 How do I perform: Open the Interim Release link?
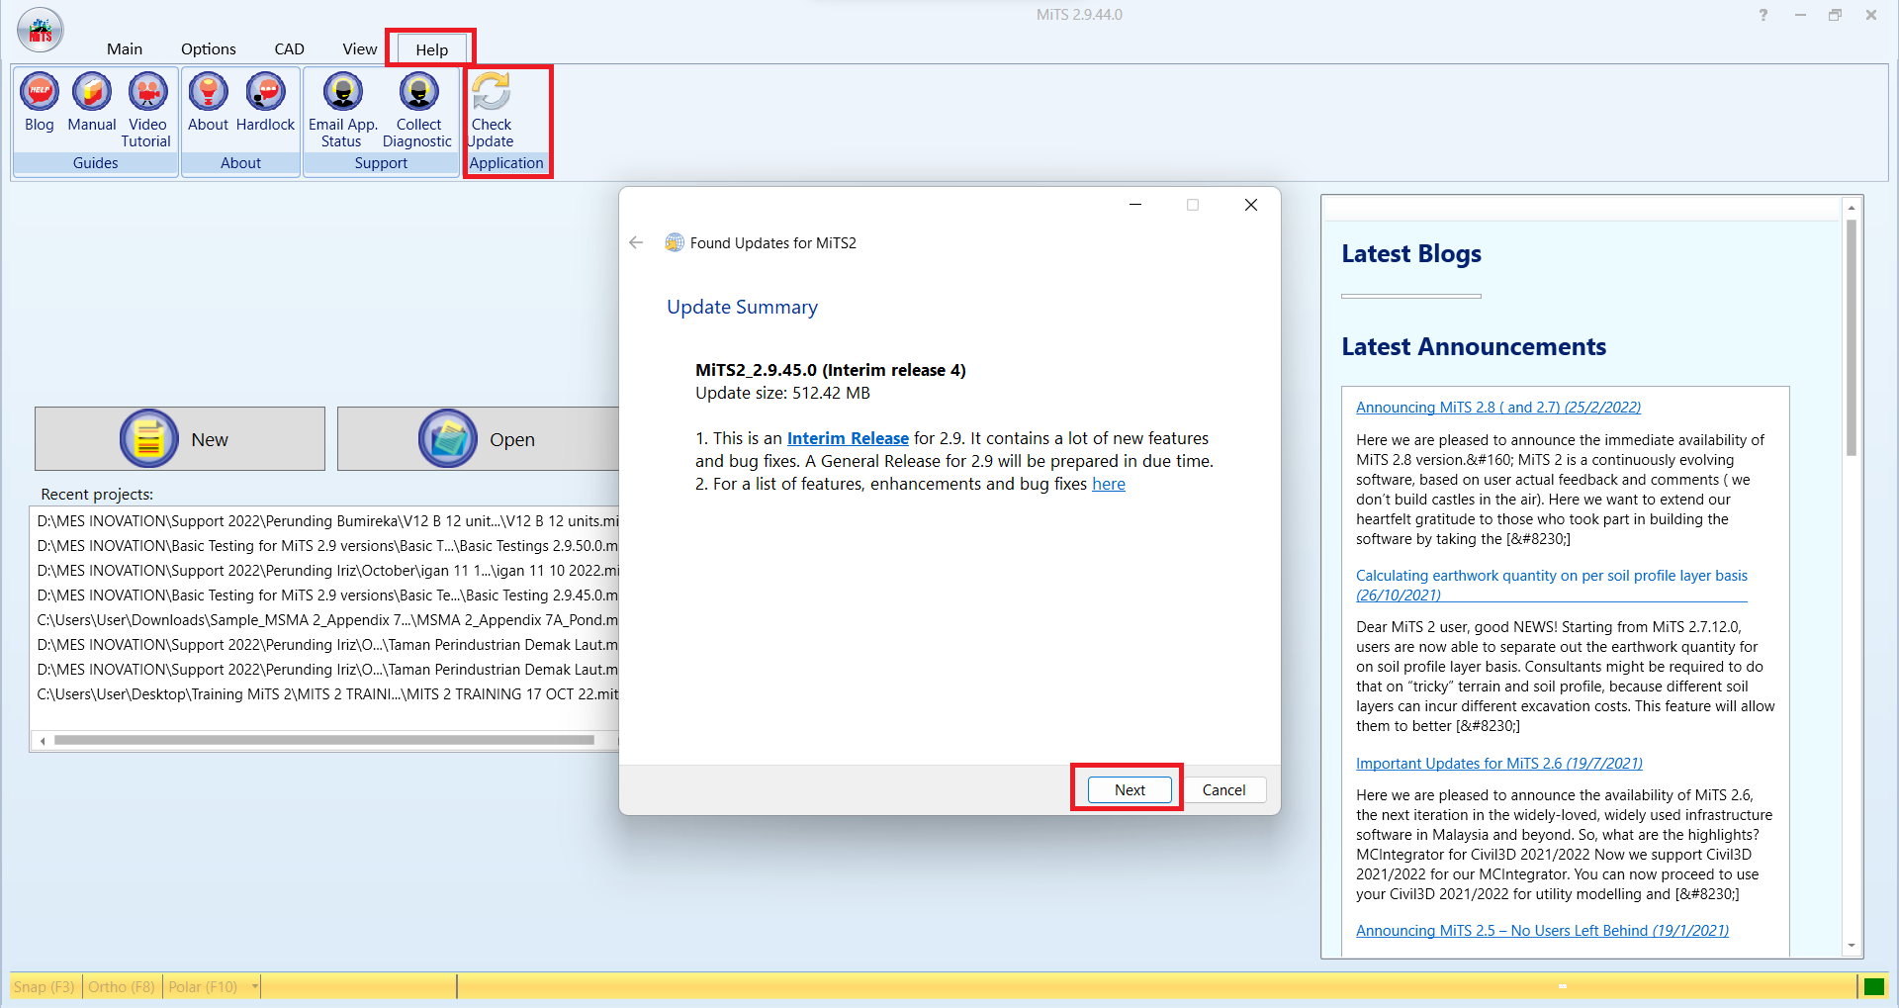[x=848, y=438]
